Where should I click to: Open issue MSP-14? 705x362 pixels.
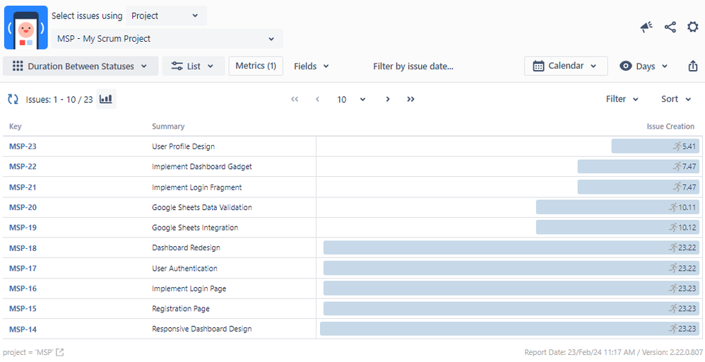coord(23,329)
